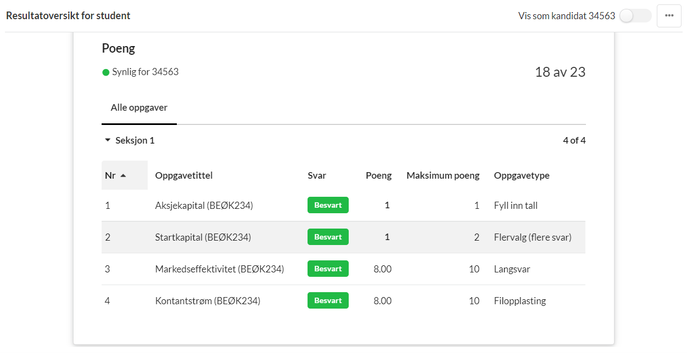Click Besvart badge for Startkapital
The image size is (687, 353).
coord(328,237)
